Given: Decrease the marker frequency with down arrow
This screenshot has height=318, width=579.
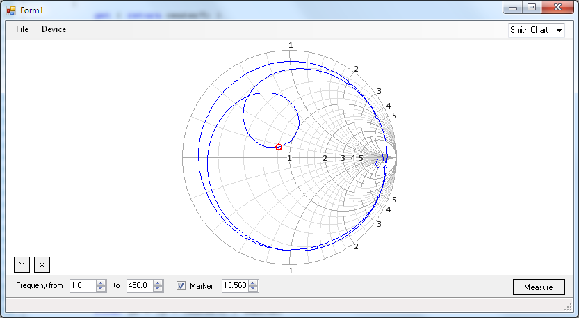Looking at the screenshot, I should point(253,289).
